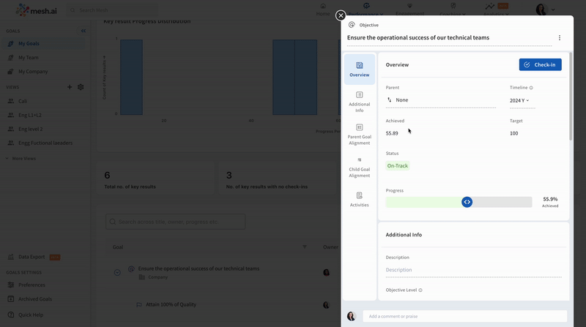Add a new view with plus icon
Viewport: 586px width, 327px height.
coord(70,87)
